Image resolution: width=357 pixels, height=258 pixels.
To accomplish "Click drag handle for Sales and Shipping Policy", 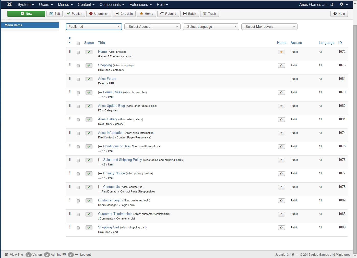I will [70, 159].
